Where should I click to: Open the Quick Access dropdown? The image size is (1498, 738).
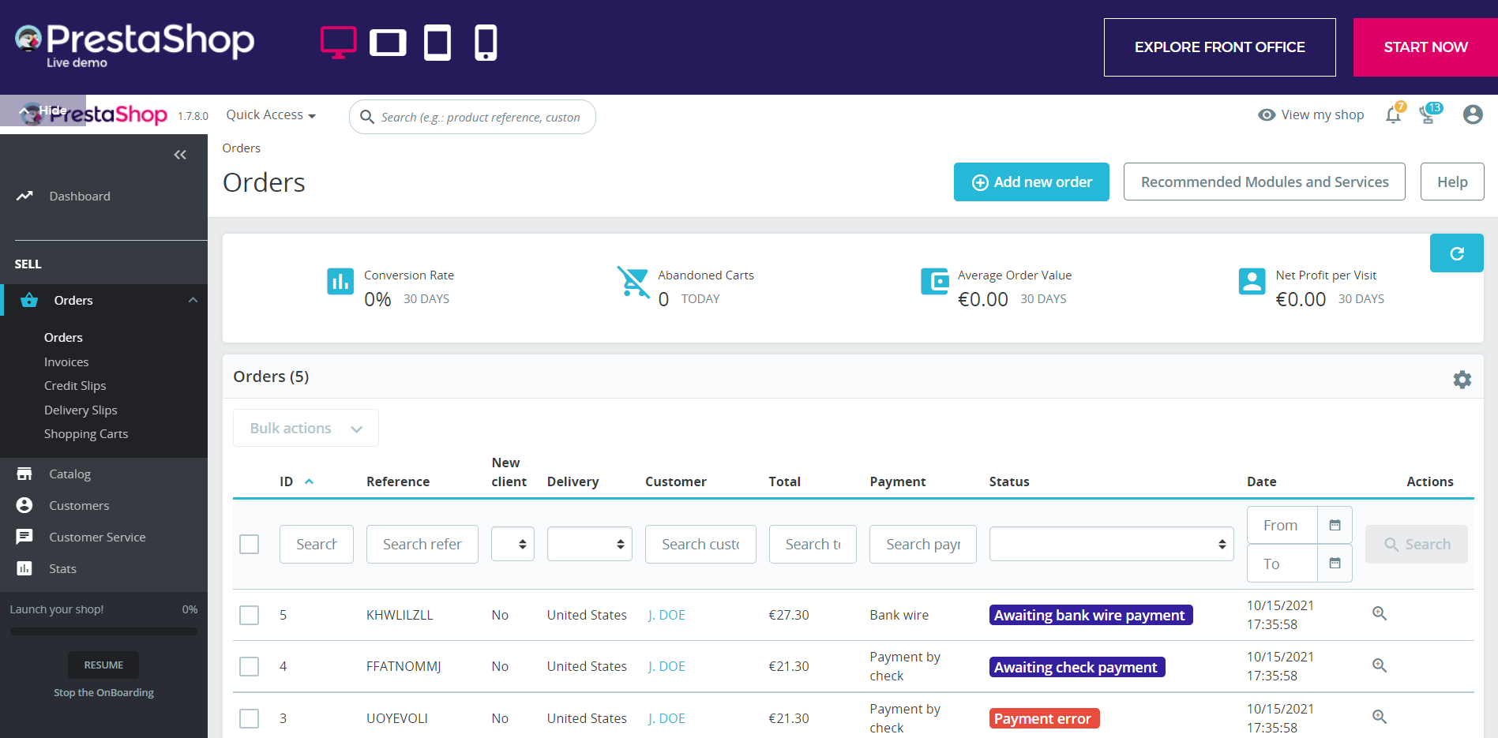tap(271, 115)
